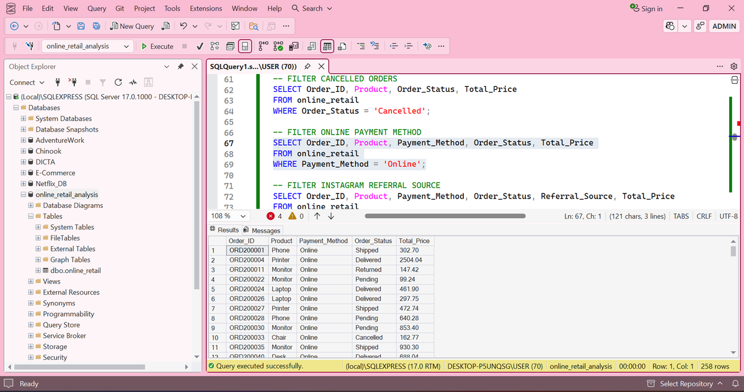744x392 pixels.
Task: Go to previous issue up arrow
Action: tap(317, 216)
